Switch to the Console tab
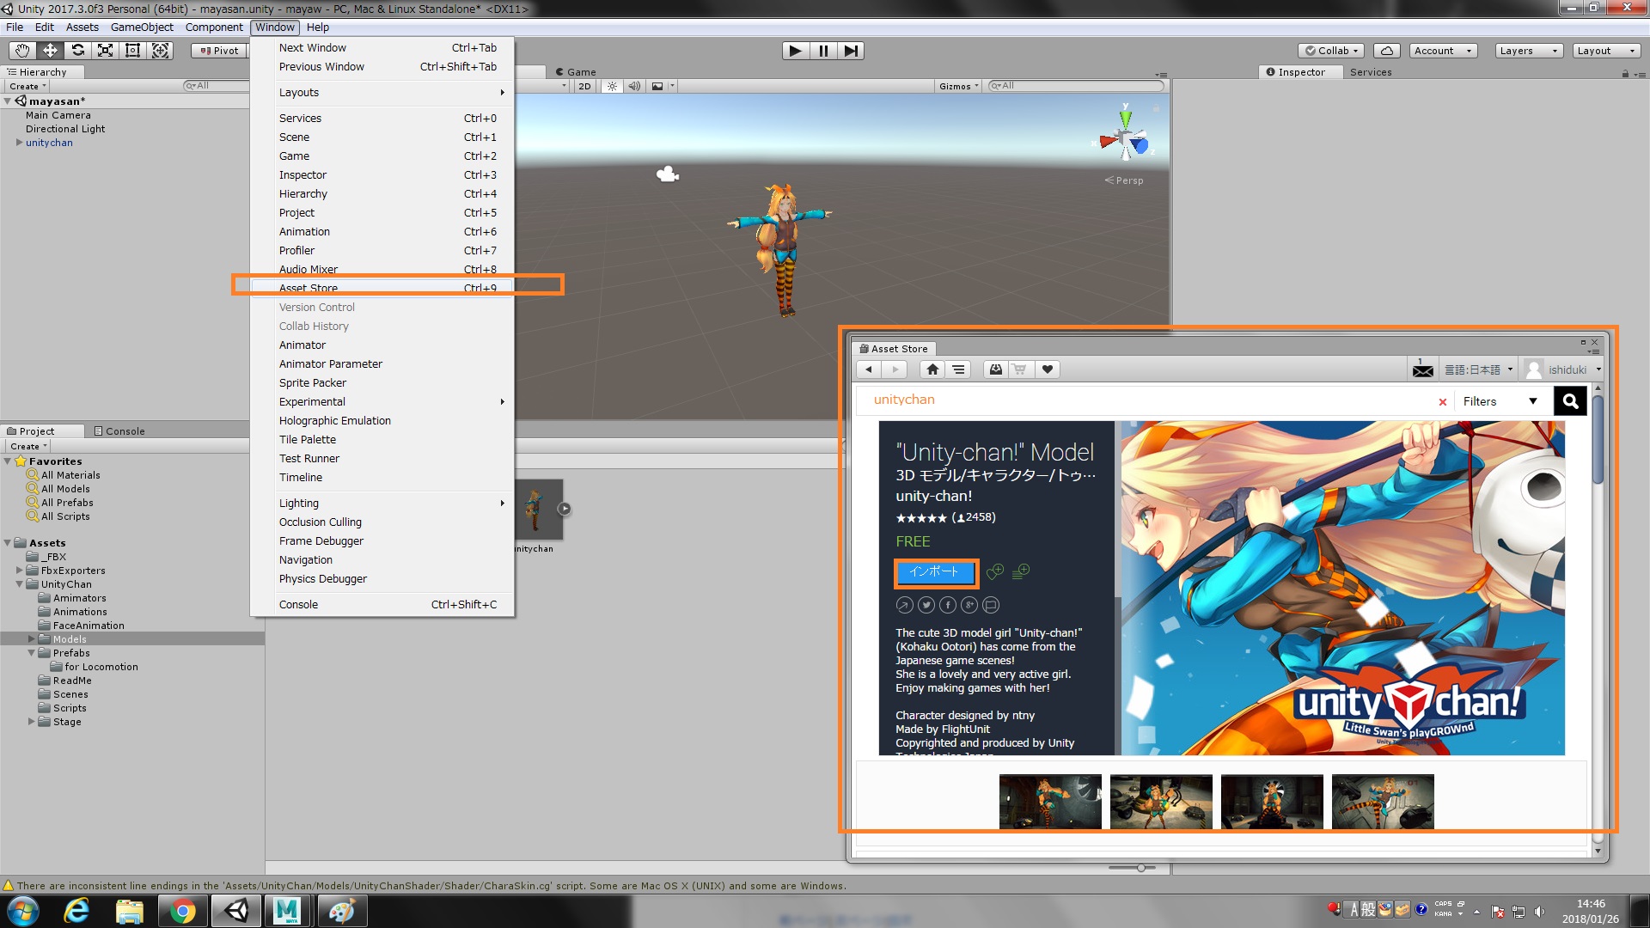Image resolution: width=1650 pixels, height=928 pixels. click(119, 431)
